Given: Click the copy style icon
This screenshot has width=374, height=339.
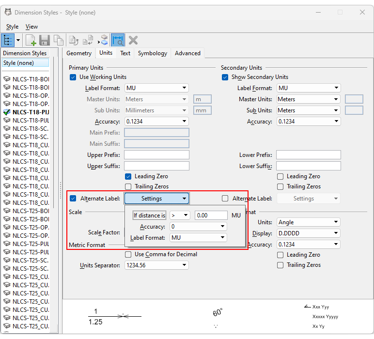Looking at the screenshot, I should click(x=59, y=40).
